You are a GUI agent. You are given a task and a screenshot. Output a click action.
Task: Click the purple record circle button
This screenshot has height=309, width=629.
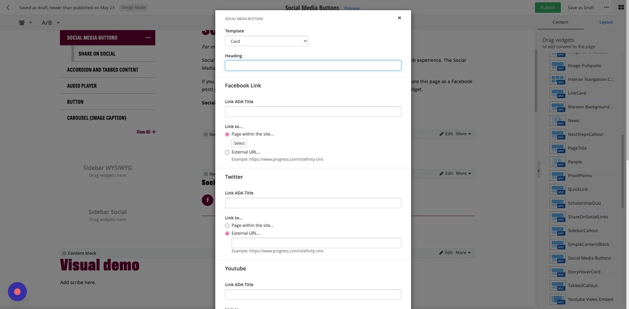click(x=17, y=292)
